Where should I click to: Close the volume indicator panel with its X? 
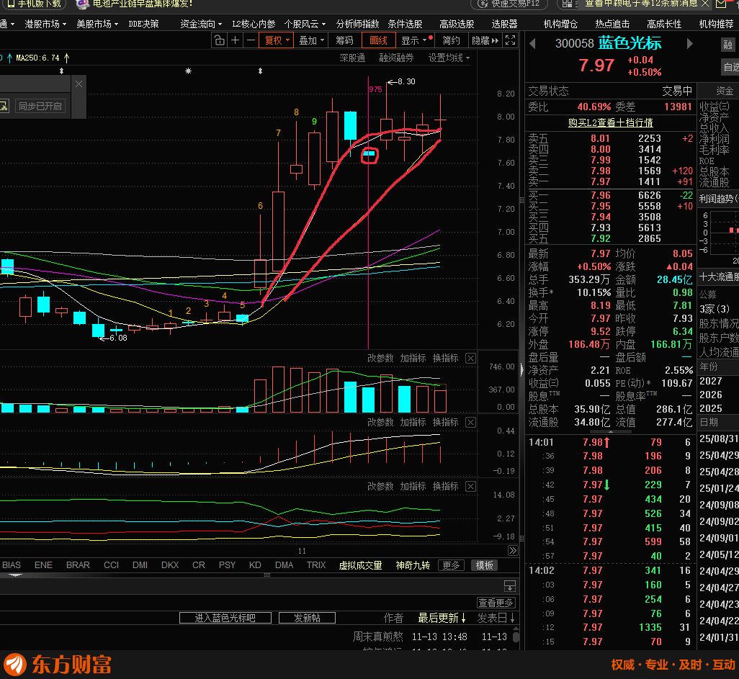click(470, 358)
